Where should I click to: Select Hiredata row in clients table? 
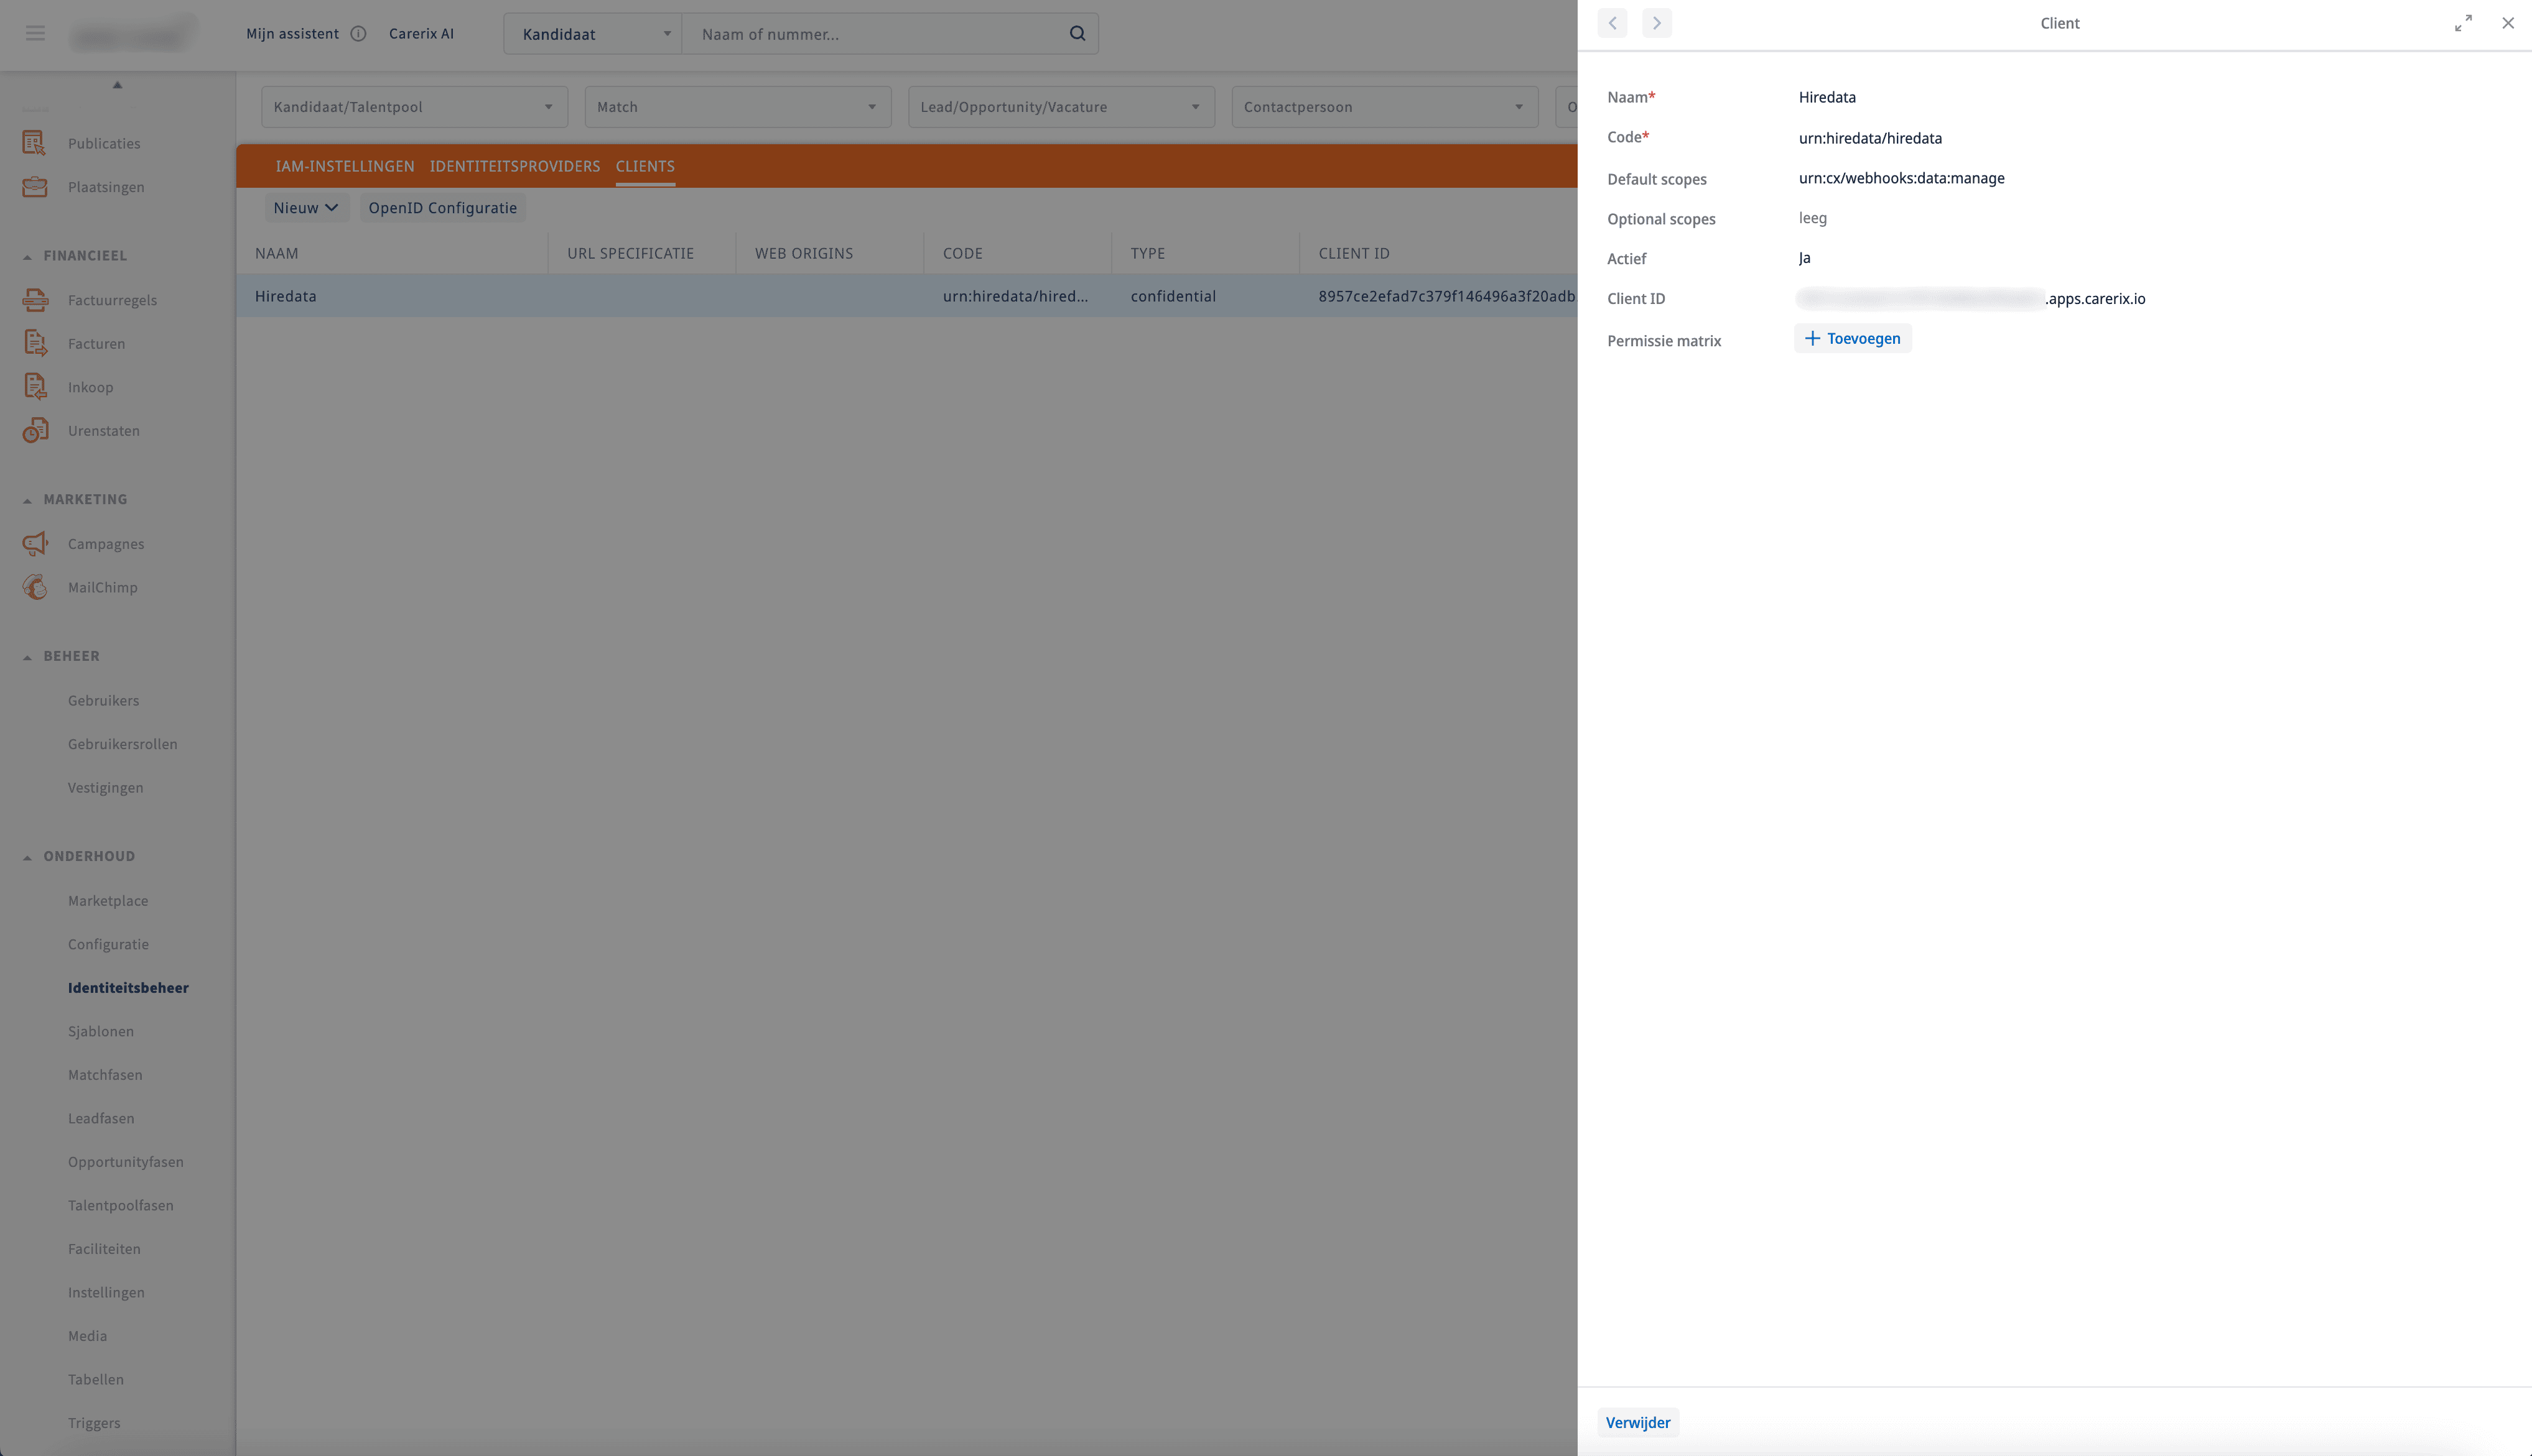pos(906,296)
